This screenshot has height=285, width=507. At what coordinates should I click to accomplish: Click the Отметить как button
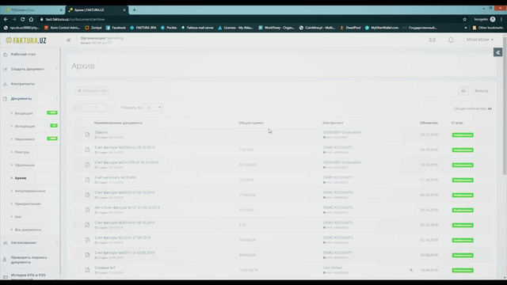tap(92, 91)
